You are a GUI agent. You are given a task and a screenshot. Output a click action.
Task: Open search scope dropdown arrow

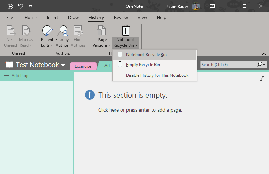point(264,65)
